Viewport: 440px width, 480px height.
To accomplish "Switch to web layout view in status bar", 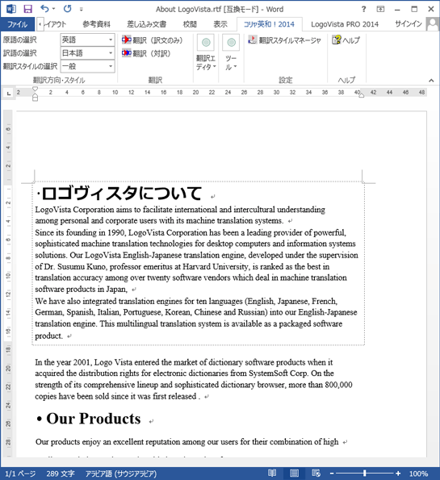I will [316, 473].
